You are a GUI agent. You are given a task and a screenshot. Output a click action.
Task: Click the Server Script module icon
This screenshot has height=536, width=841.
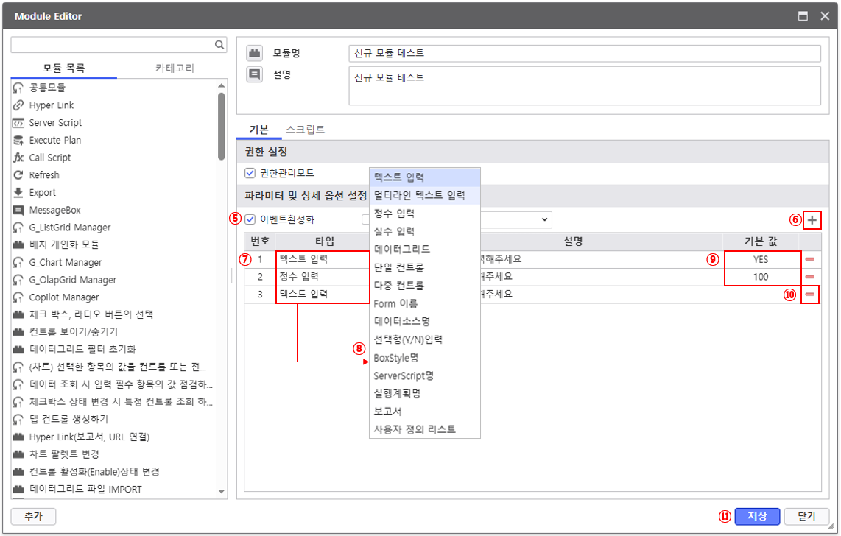[18, 123]
